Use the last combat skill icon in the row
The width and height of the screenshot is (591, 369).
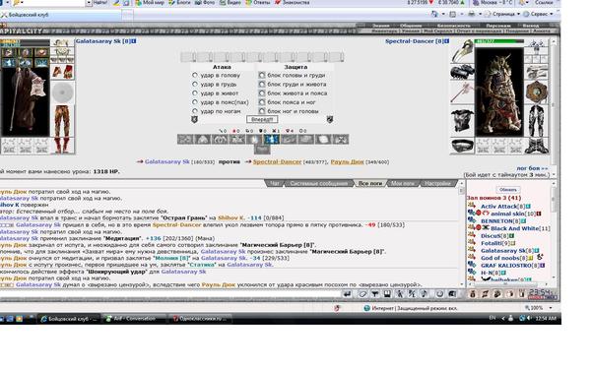(x=341, y=140)
